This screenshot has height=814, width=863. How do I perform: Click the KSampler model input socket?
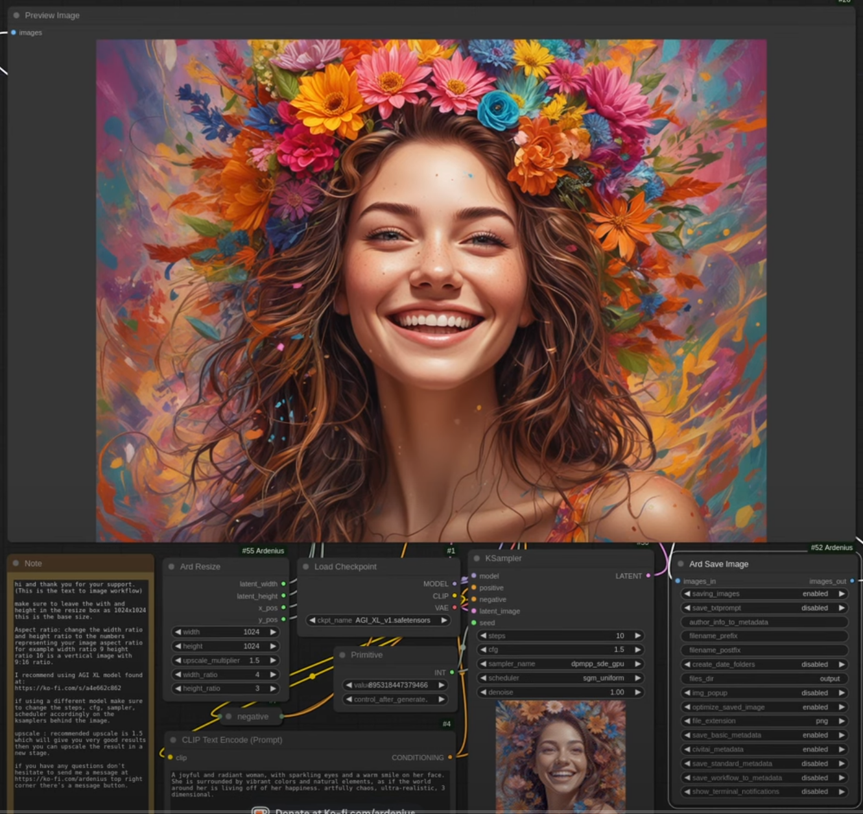pos(474,575)
